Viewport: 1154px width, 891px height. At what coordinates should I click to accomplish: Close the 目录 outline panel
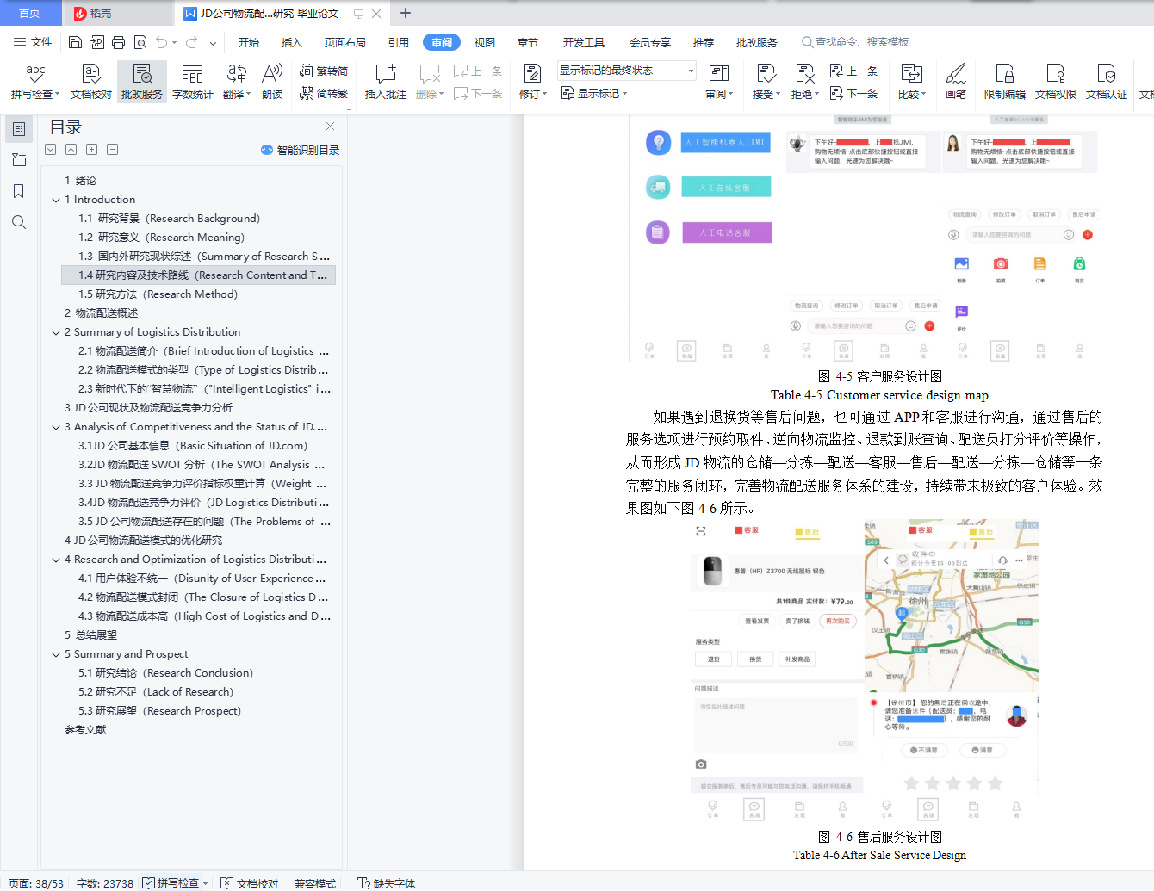click(x=330, y=127)
